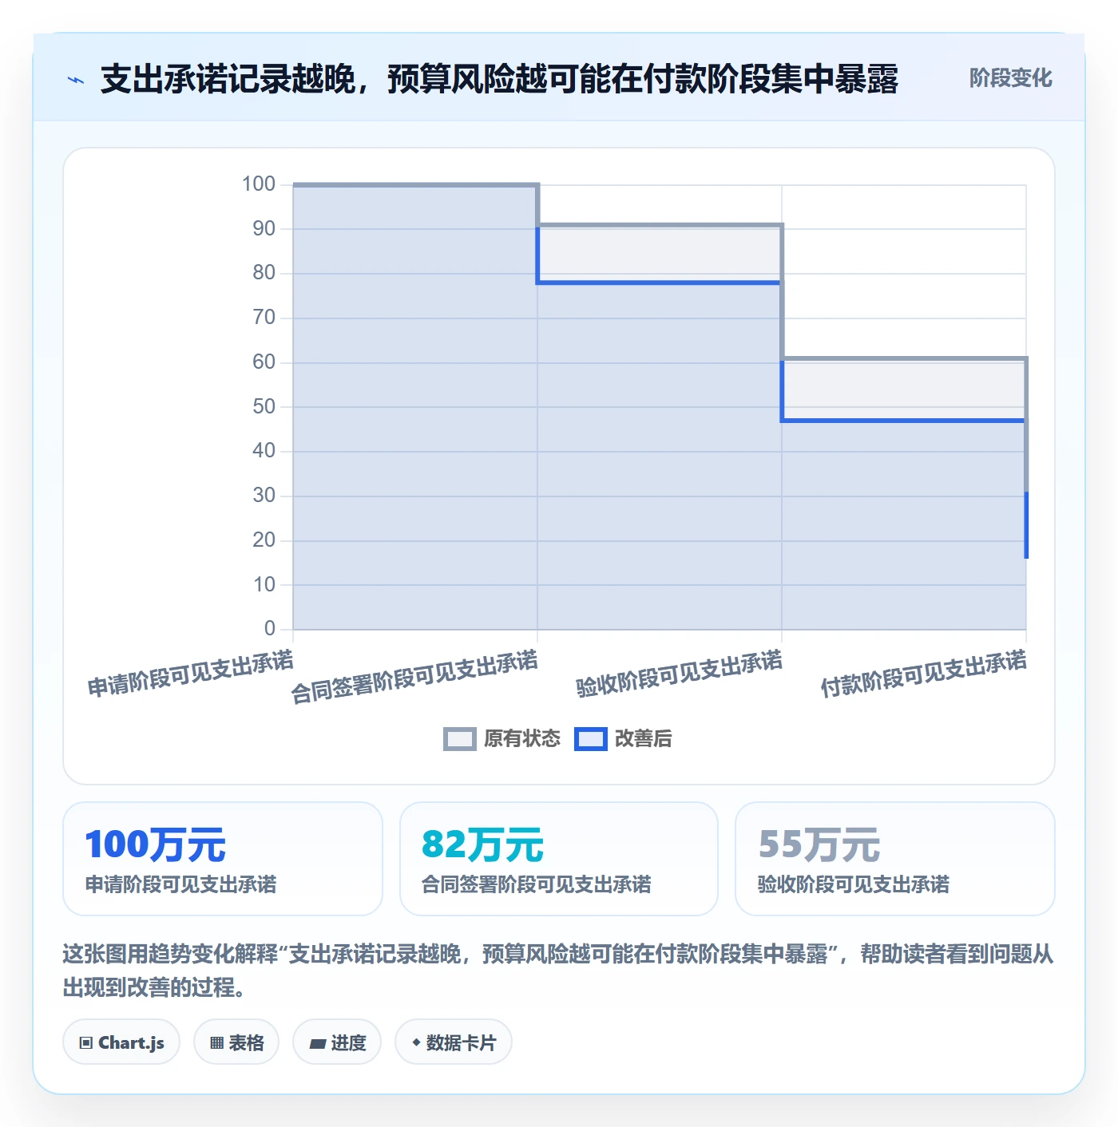The height and width of the screenshot is (1127, 1118).
Task: Click the 申请阶段可见支出承诺 caption under 100万元
Action: 180,884
